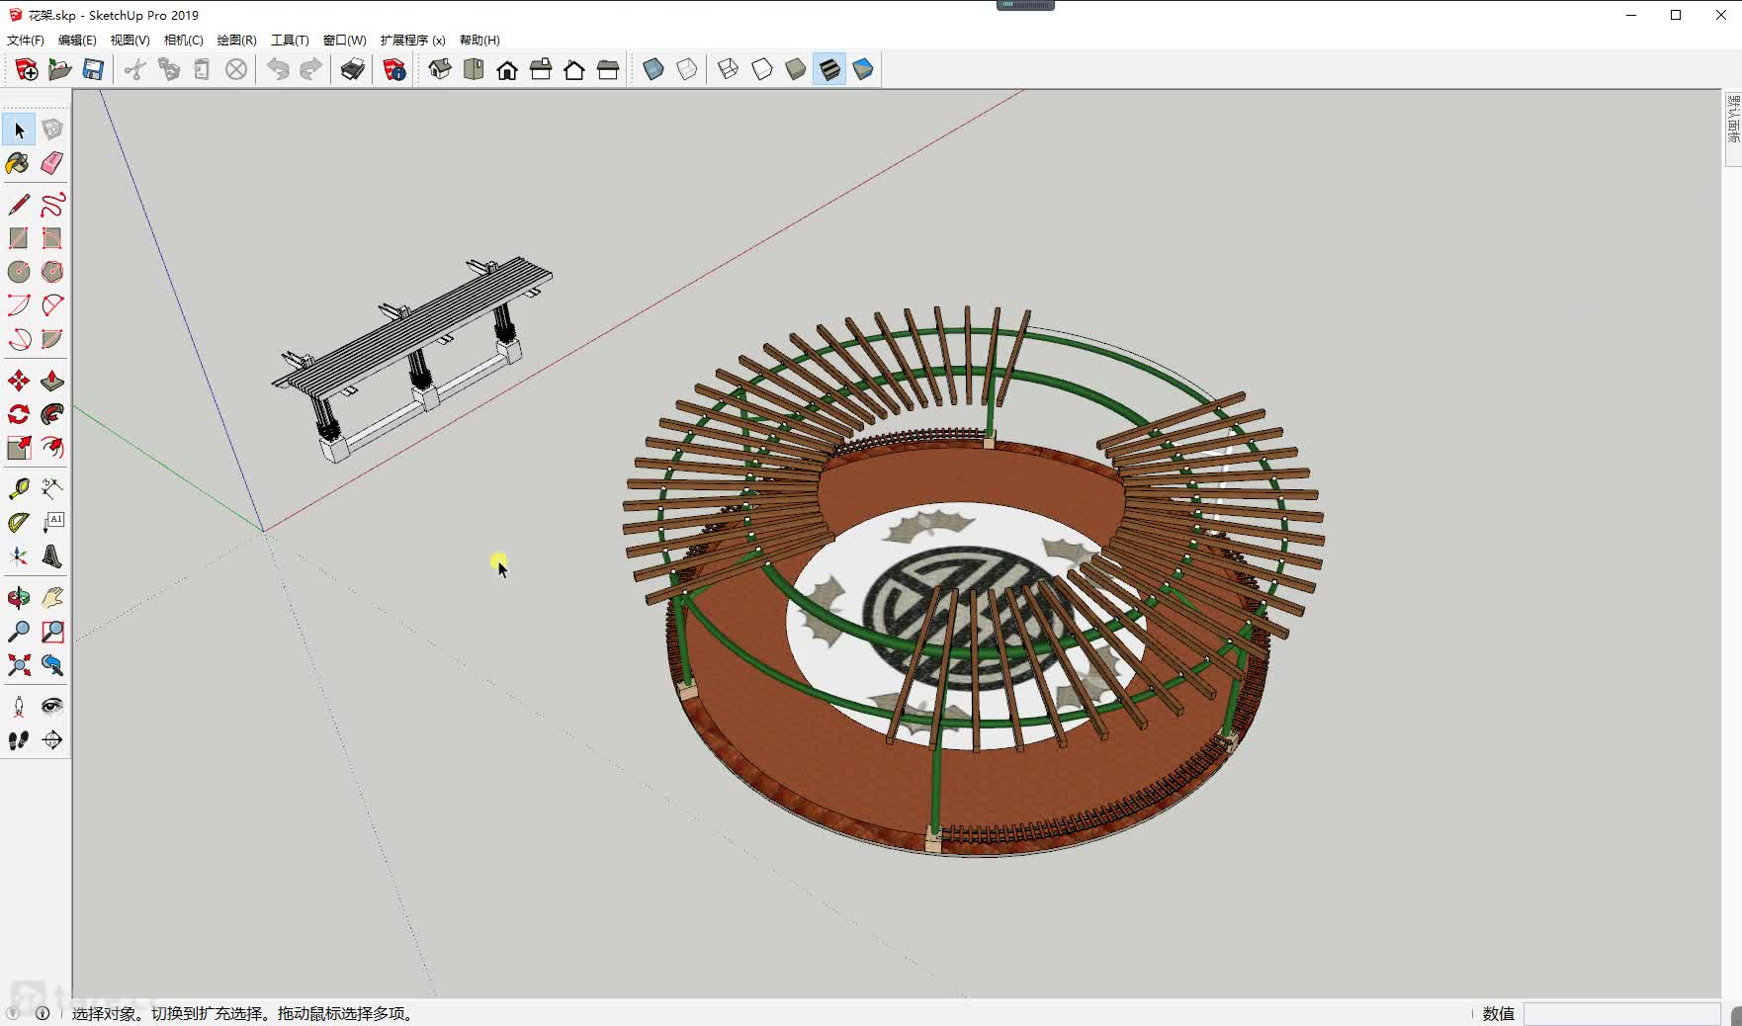
Task: Enable X-ray face style
Action: pyautogui.click(x=653, y=69)
